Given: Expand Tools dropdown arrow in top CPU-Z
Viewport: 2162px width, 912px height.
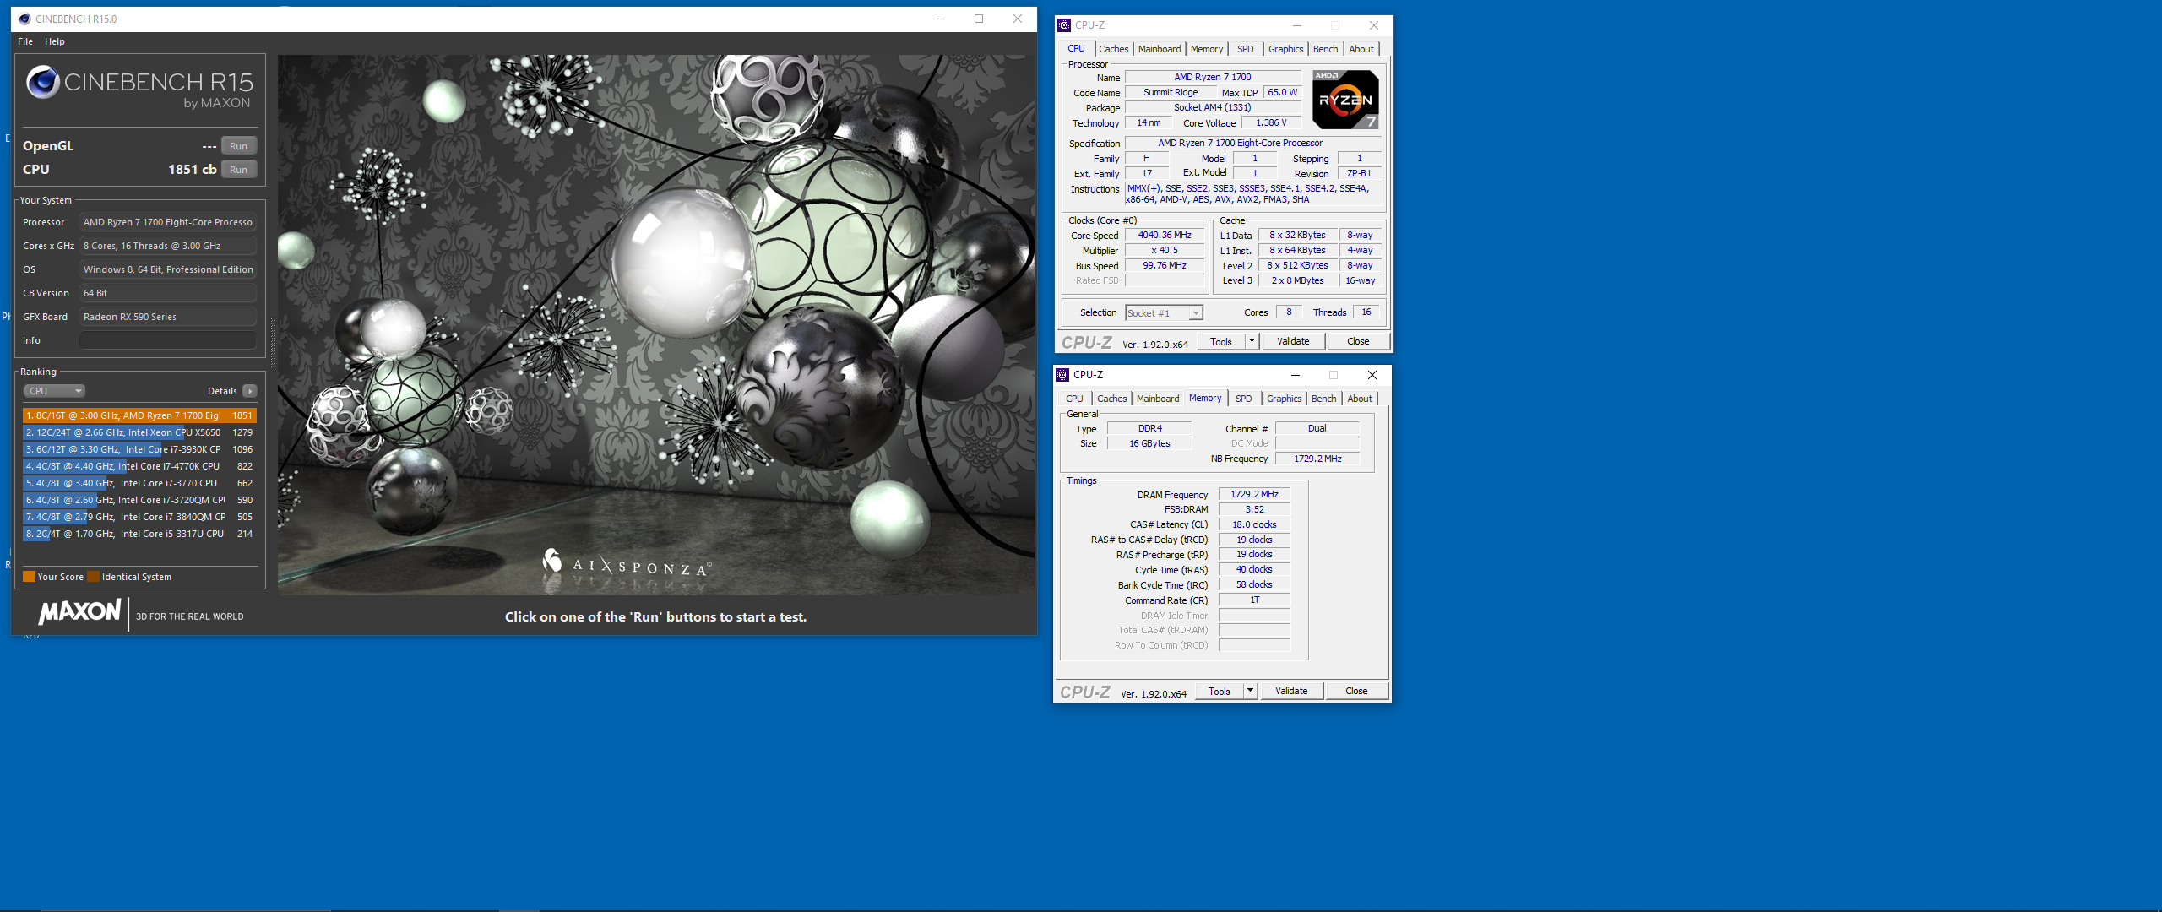Looking at the screenshot, I should (x=1252, y=341).
